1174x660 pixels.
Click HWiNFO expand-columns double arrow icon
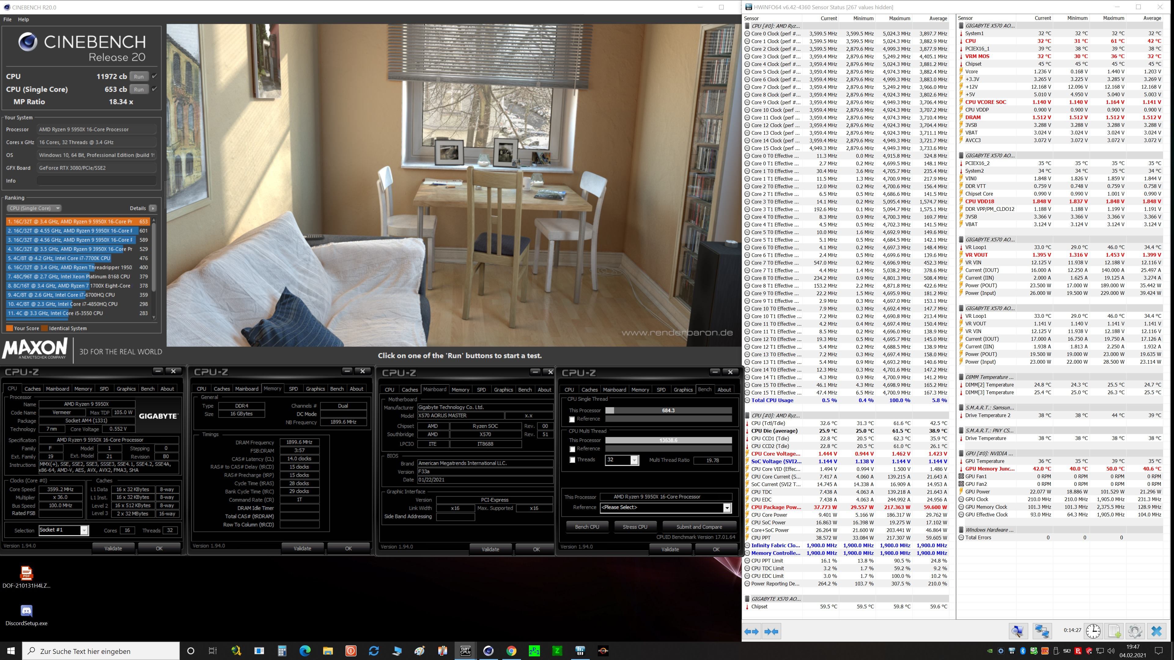(751, 631)
